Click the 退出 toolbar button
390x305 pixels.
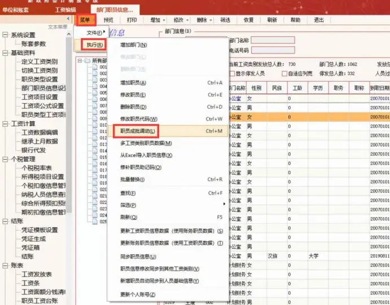[x=319, y=20]
